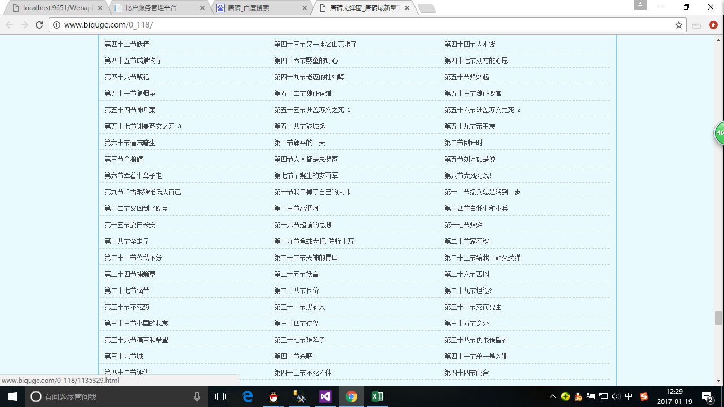The width and height of the screenshot is (724, 407).
Task: Open chapter 第十九节龟兹大捷, 阵斩十五
Action: coord(314,241)
